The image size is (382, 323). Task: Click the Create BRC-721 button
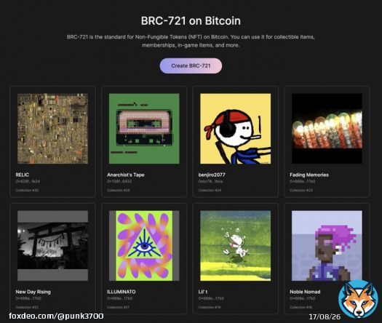(191, 65)
